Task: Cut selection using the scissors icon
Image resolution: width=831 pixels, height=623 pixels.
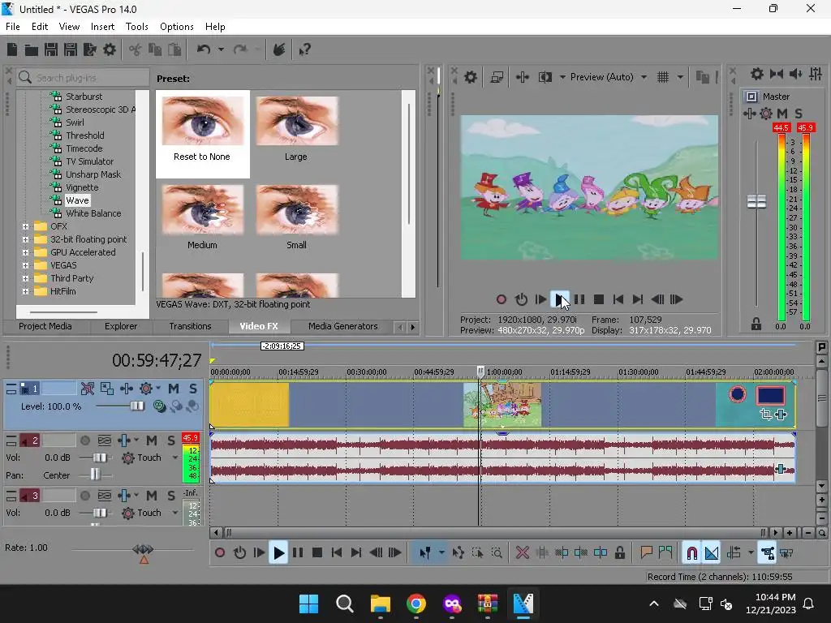Action: pyautogui.click(x=136, y=49)
